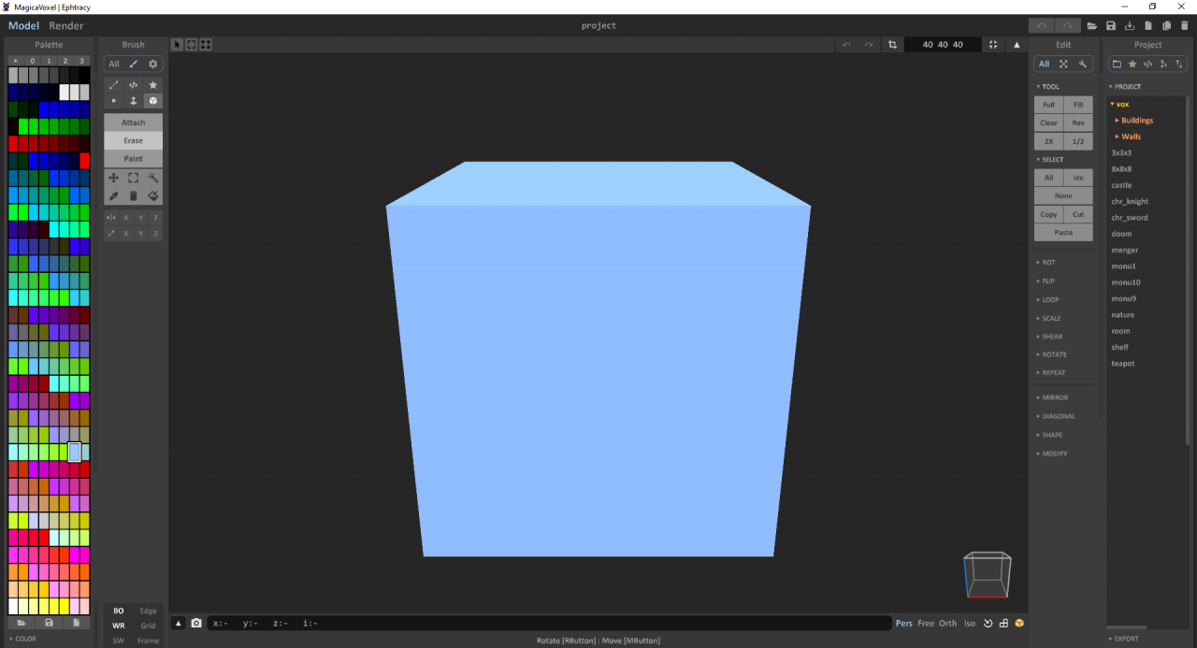Expand the MIRROR section
Image resolution: width=1197 pixels, height=648 pixels.
(x=1054, y=397)
